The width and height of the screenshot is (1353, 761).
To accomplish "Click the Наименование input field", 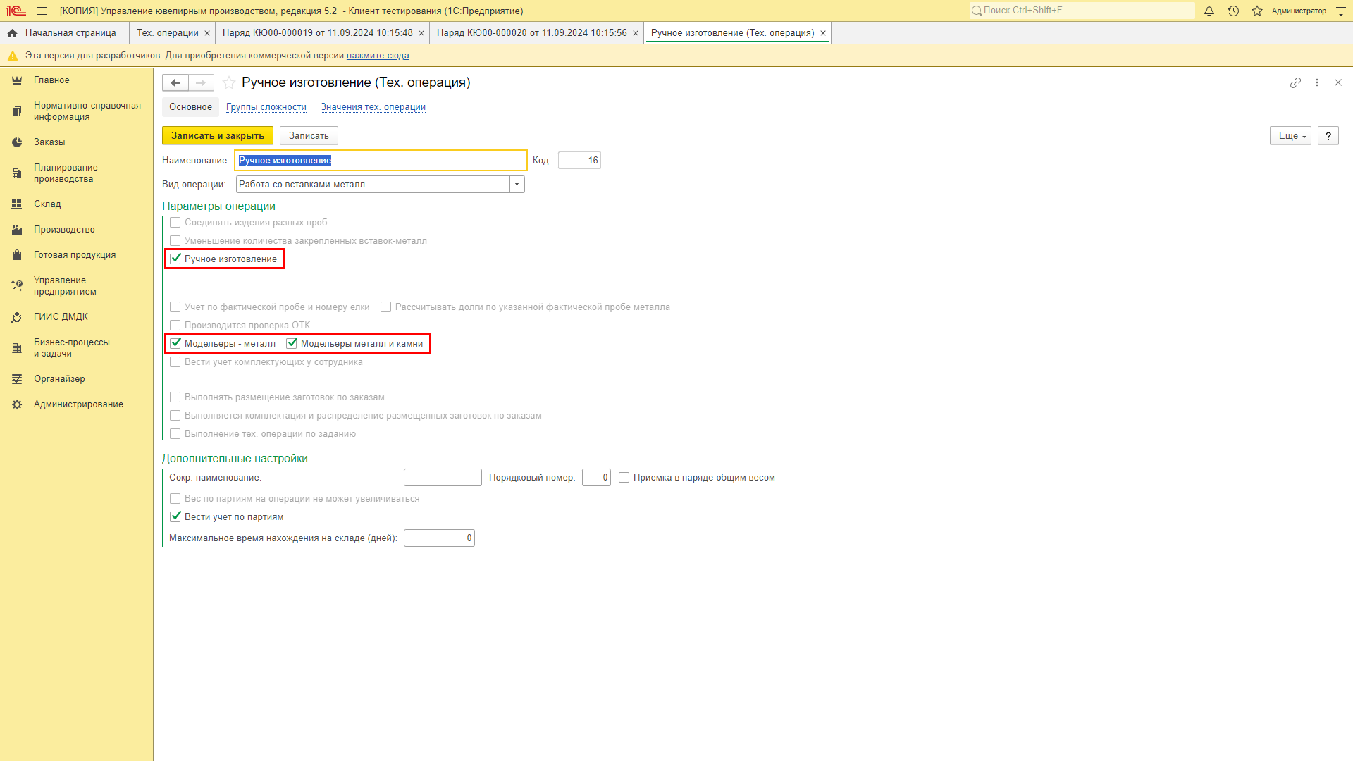I will tap(381, 160).
